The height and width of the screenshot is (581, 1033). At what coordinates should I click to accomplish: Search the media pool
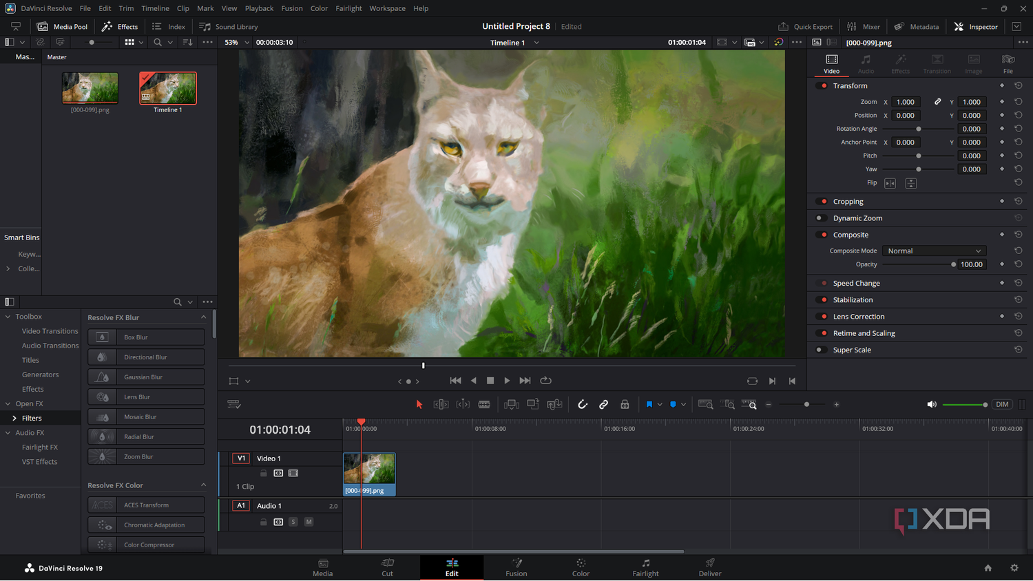pos(158,43)
